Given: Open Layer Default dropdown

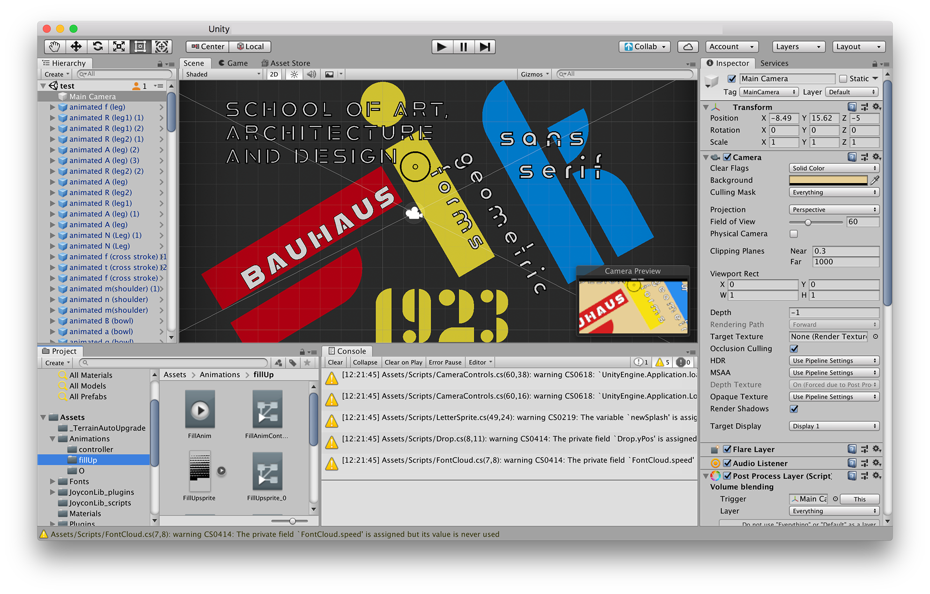Looking at the screenshot, I should [x=852, y=92].
